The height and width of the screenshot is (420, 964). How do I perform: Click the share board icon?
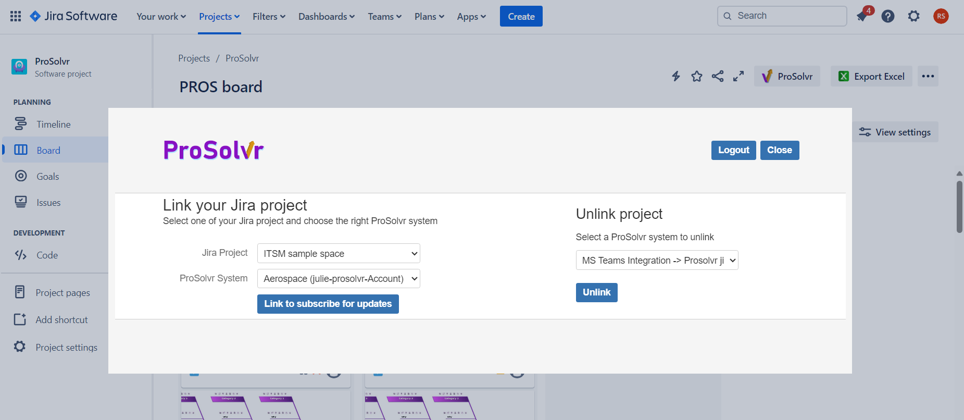(718, 77)
